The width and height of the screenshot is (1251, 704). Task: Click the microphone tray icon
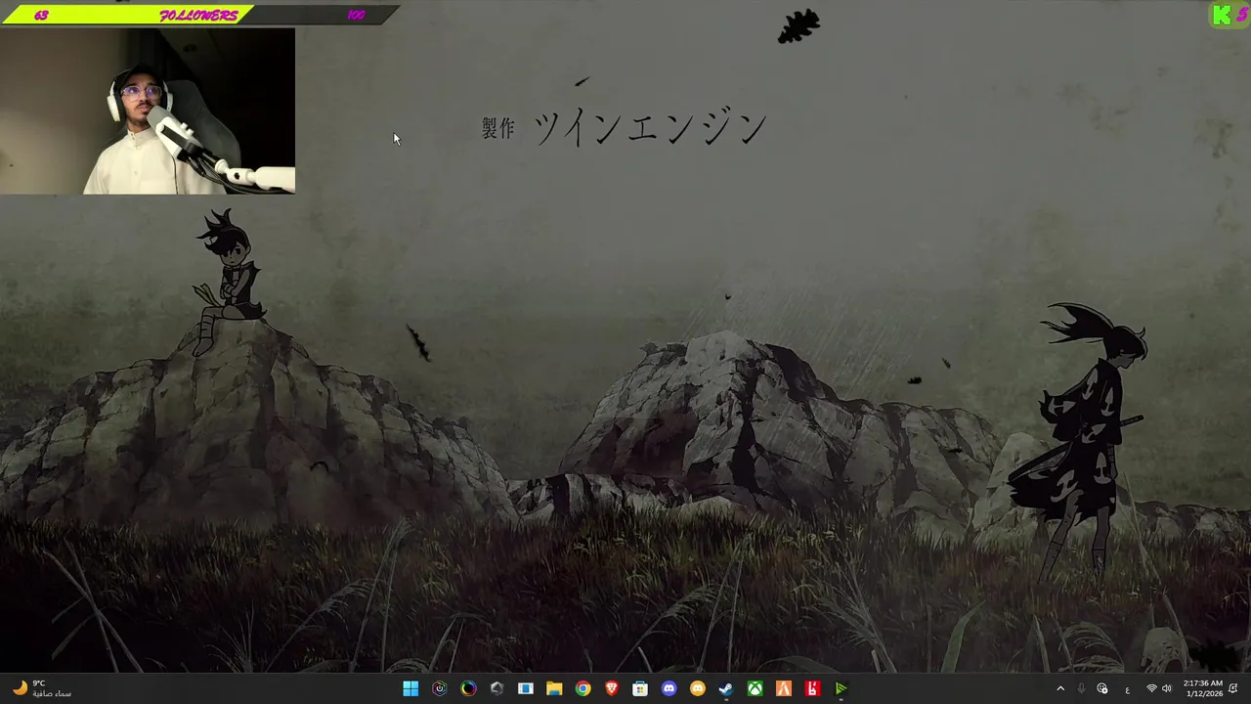(x=1081, y=688)
